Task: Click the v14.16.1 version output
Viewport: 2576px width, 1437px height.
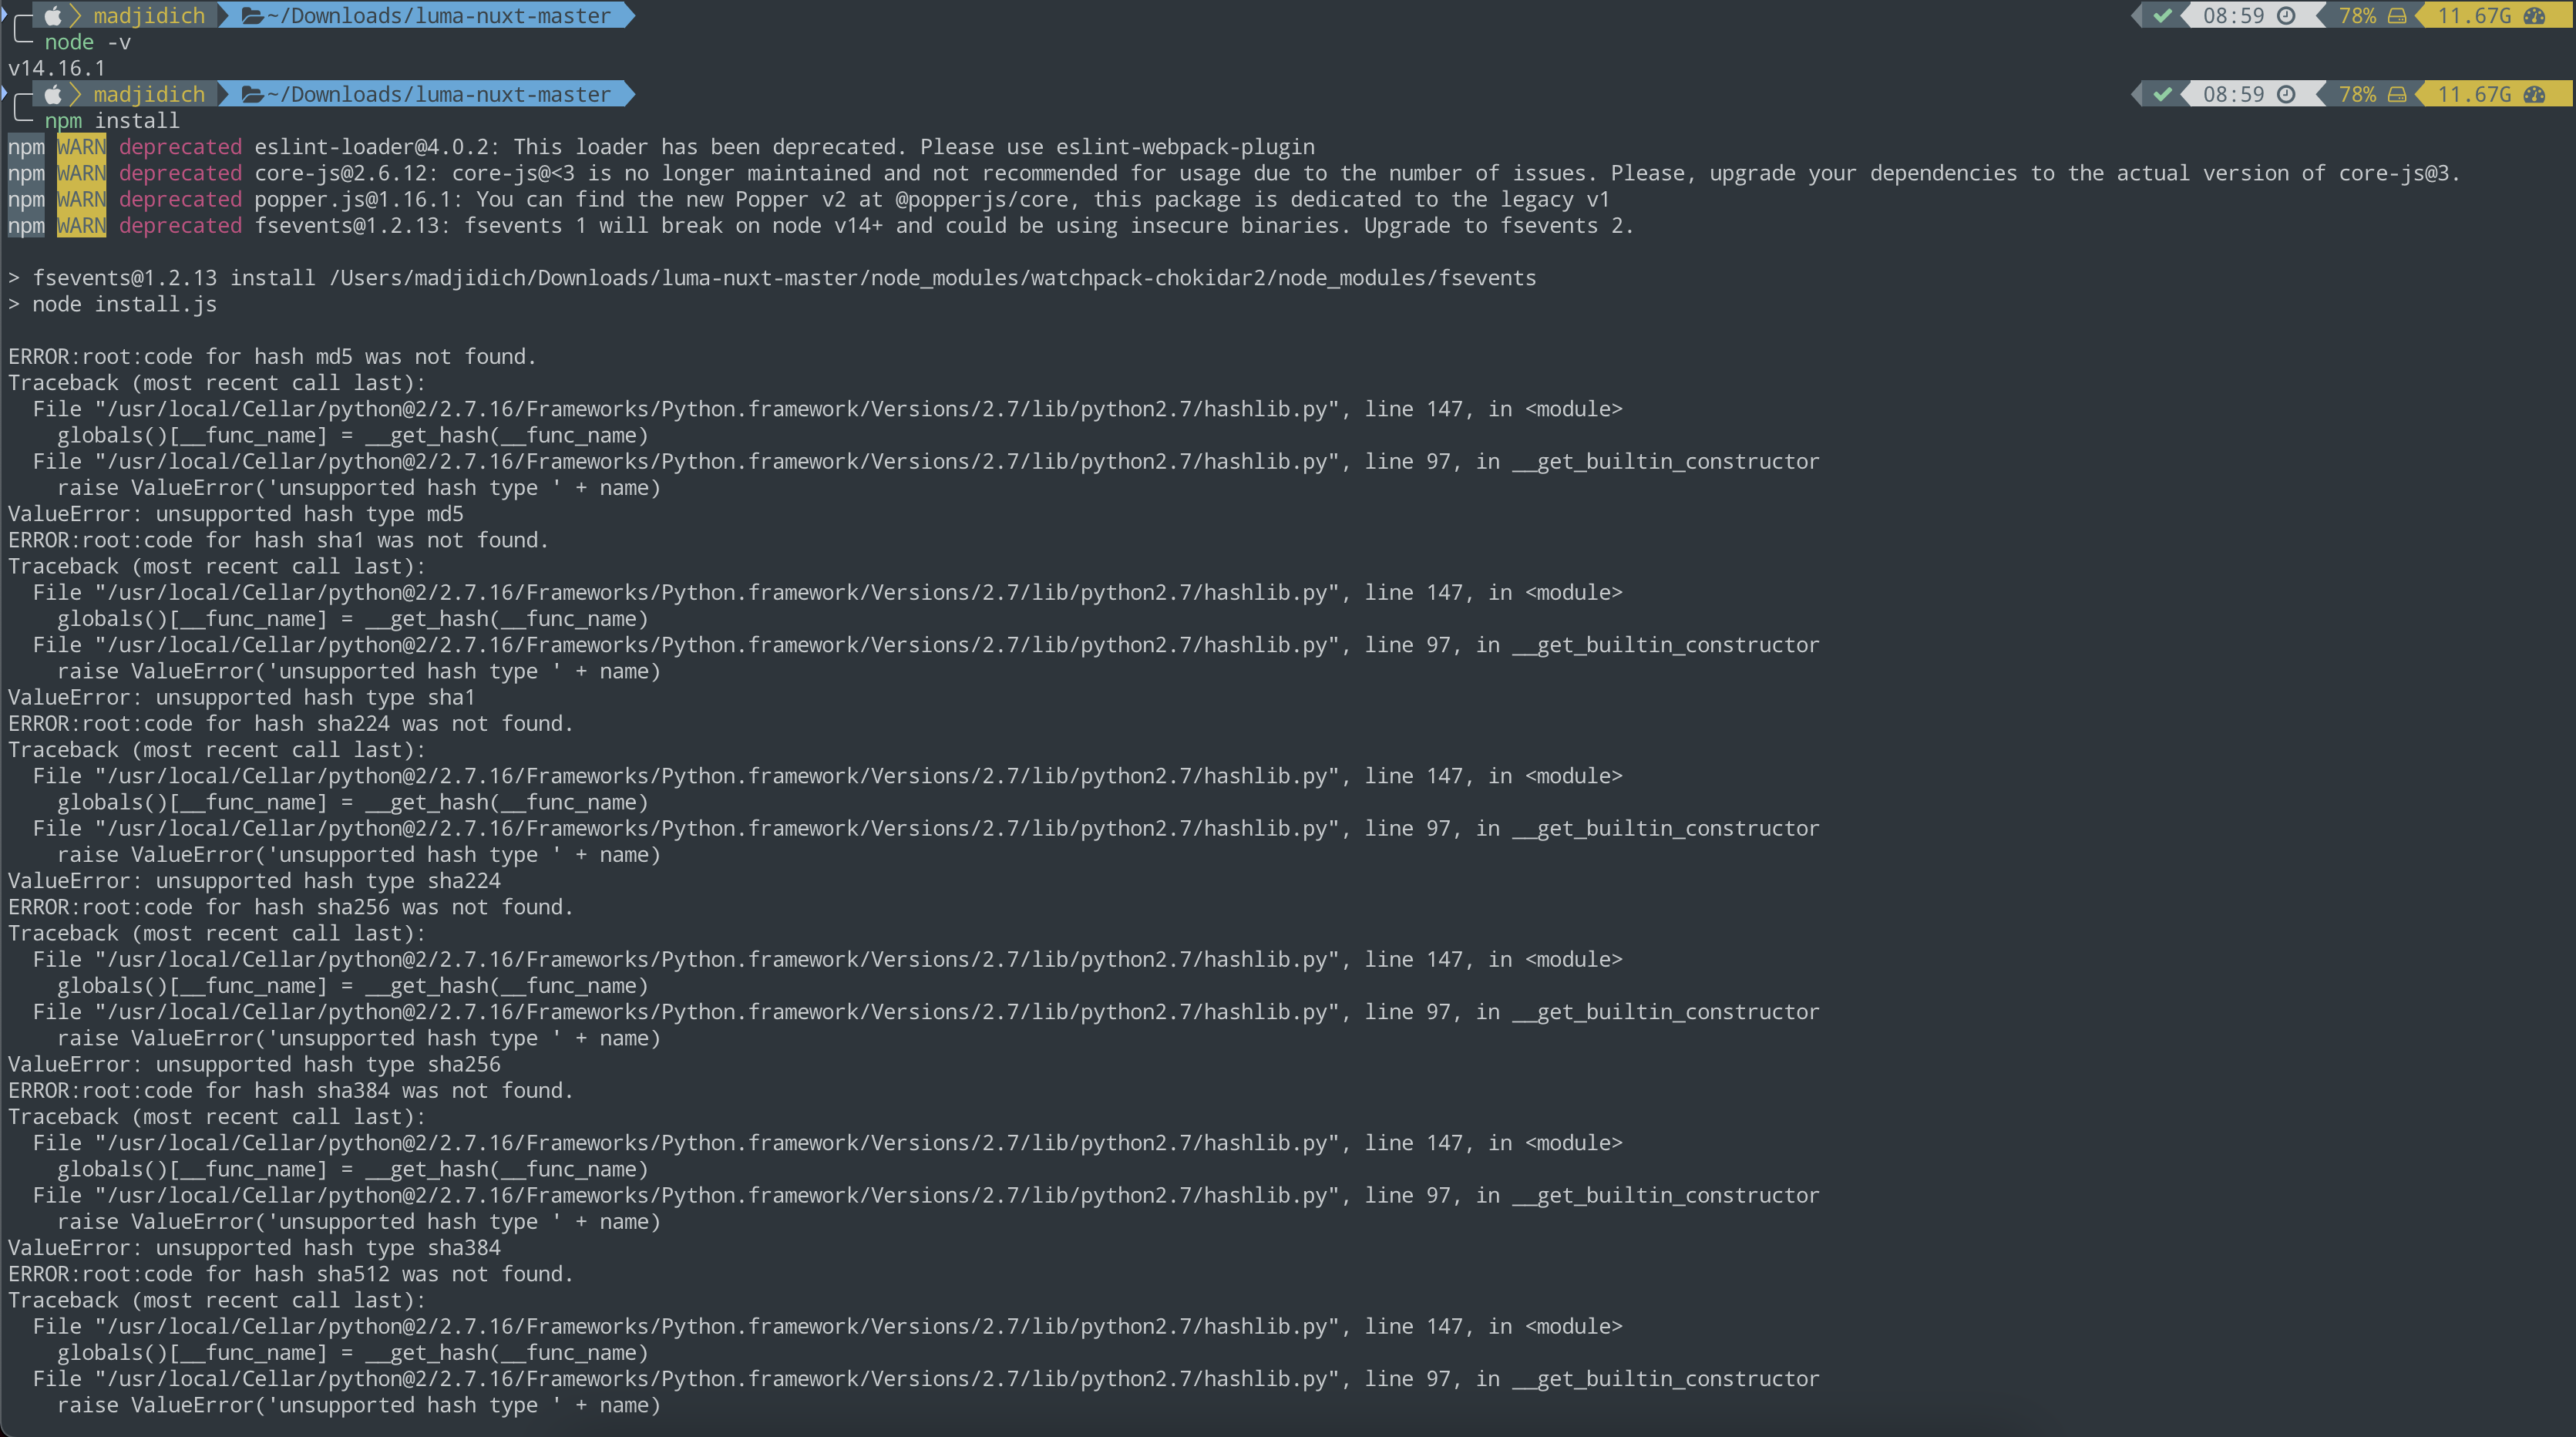Action: (x=57, y=68)
